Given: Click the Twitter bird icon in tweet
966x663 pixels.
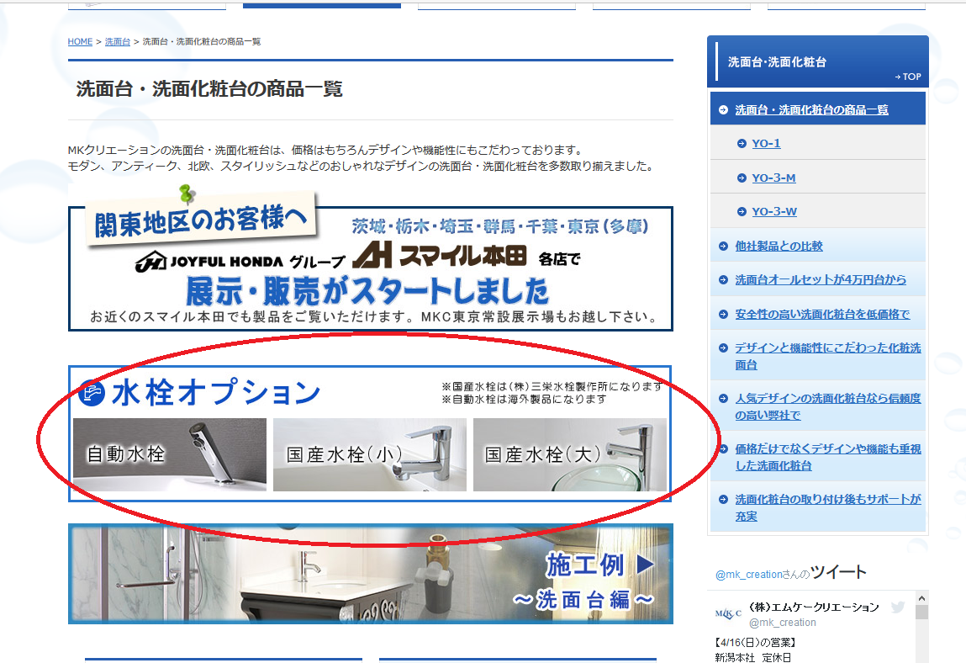Looking at the screenshot, I should pyautogui.click(x=898, y=607).
